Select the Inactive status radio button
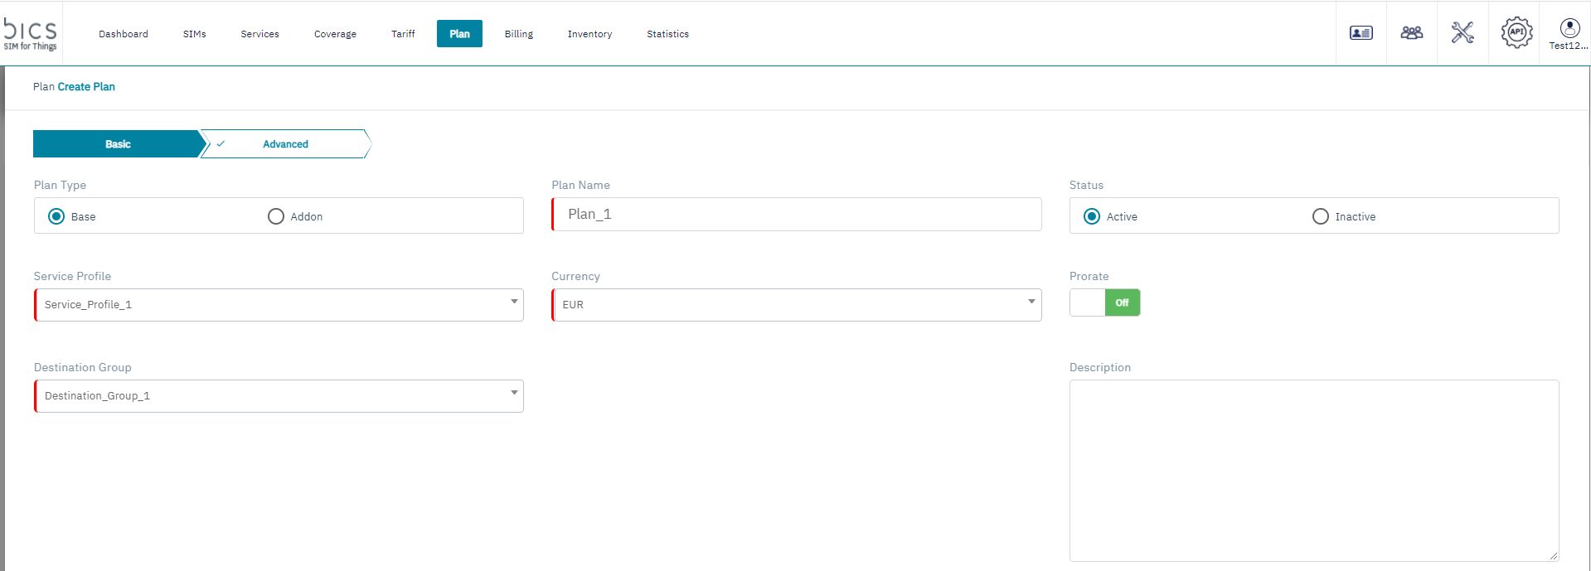 (x=1320, y=216)
